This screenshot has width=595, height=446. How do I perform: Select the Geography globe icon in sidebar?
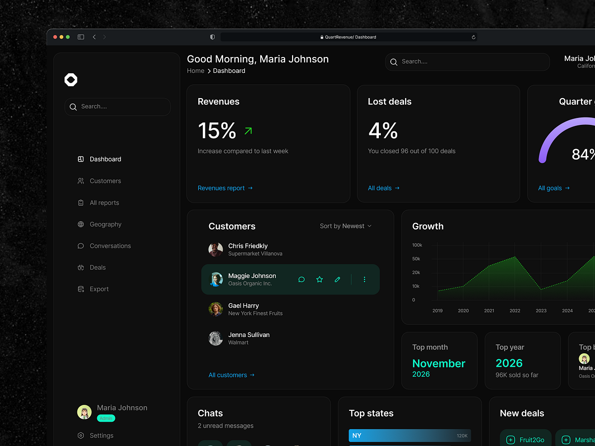[x=80, y=224]
